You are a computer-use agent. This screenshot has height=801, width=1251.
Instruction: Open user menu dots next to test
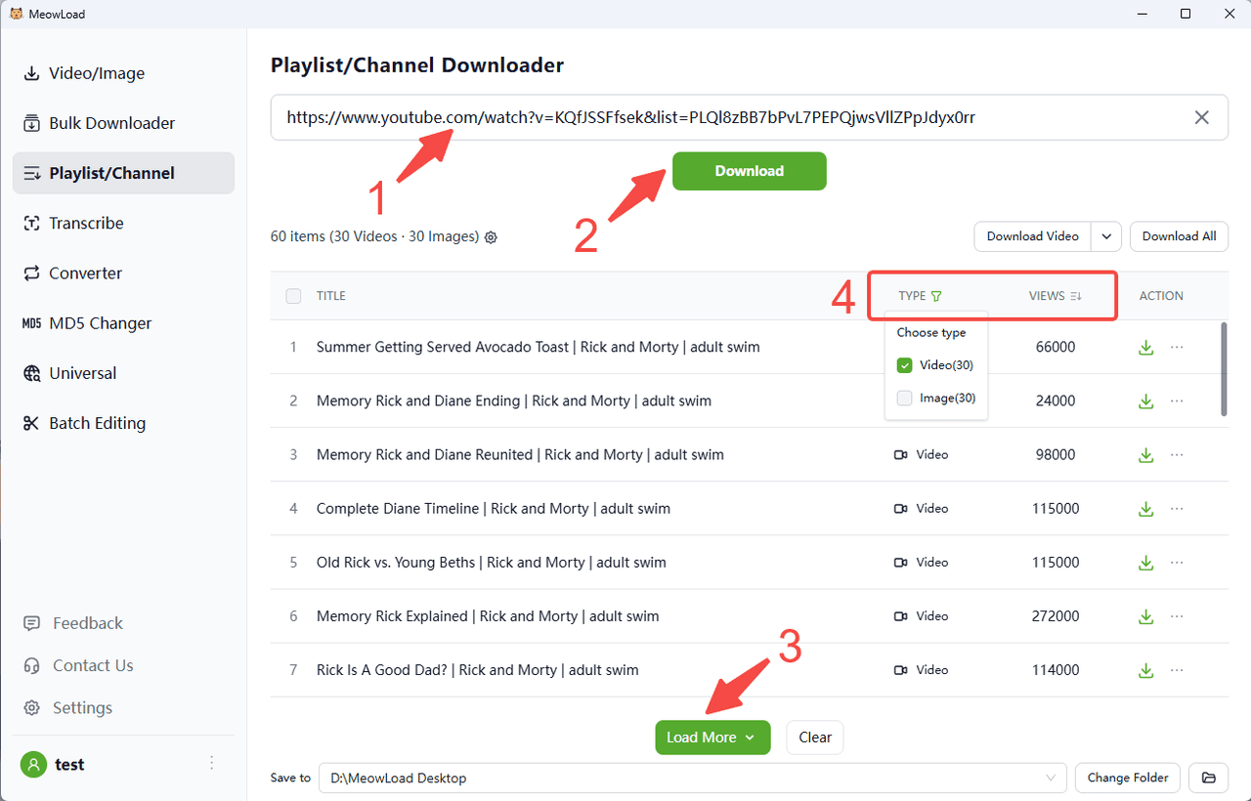point(211,764)
